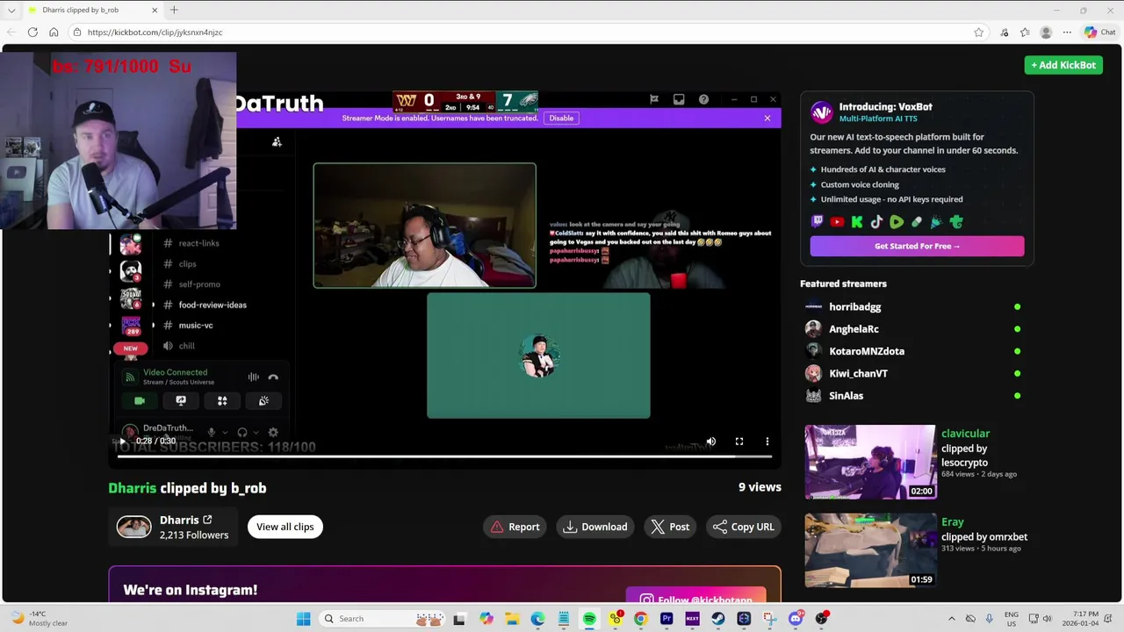The image size is (1124, 632).
Task: Post the clip to X
Action: [670, 527]
